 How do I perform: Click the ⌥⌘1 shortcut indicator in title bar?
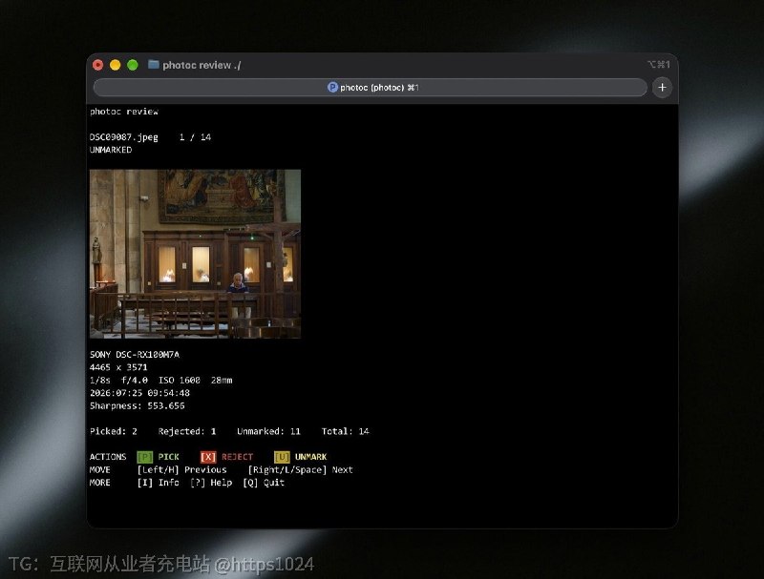point(659,64)
